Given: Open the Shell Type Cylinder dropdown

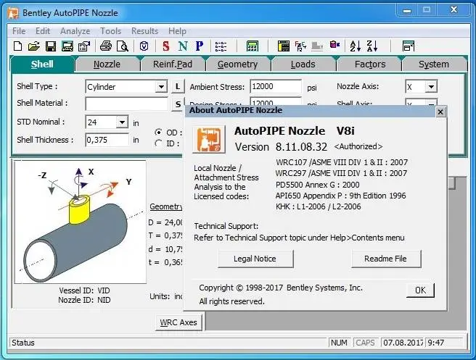Looking at the screenshot, I should (x=161, y=87).
